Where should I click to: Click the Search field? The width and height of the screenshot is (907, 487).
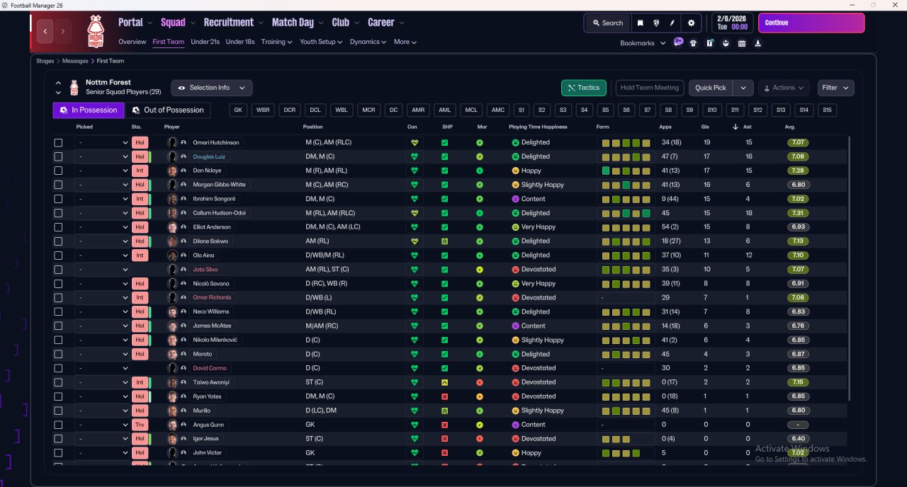pos(607,23)
